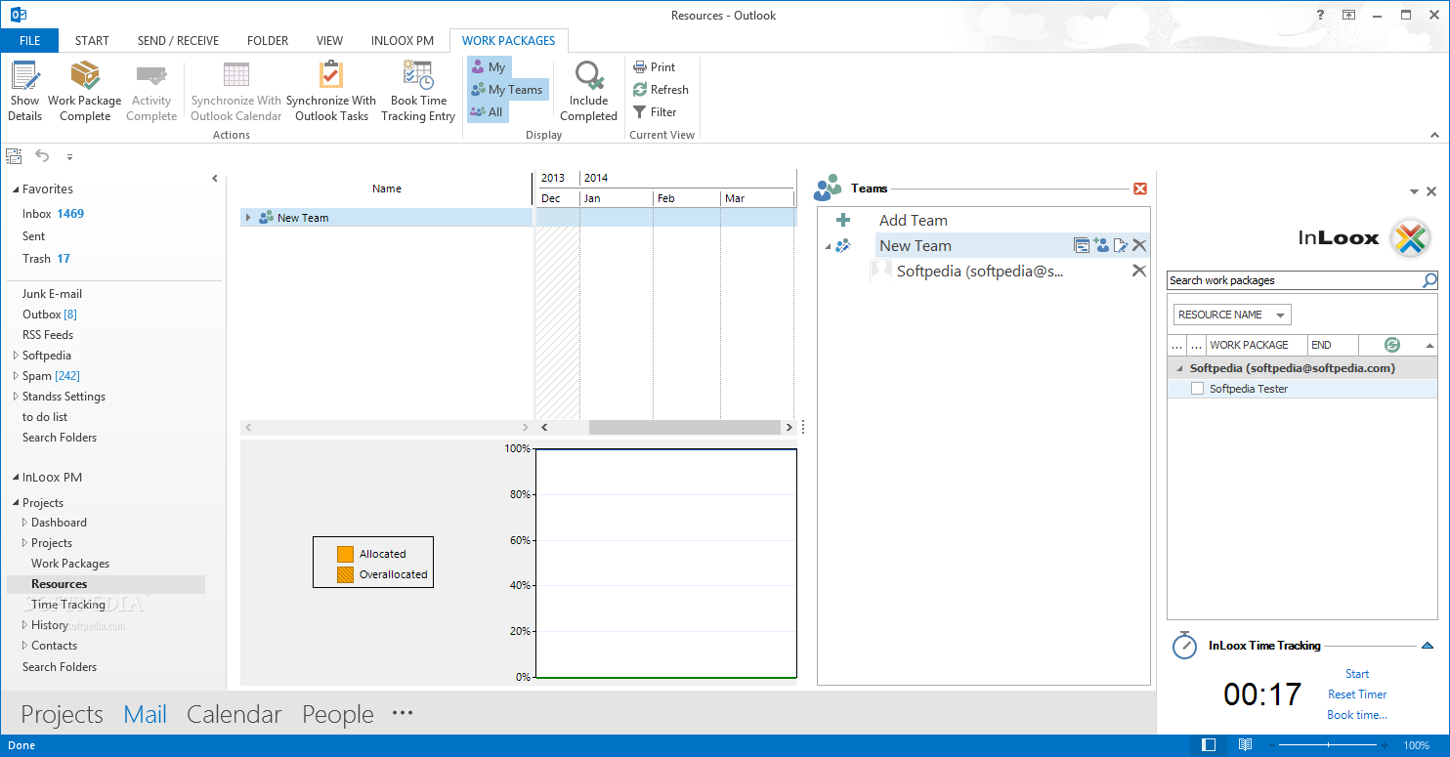This screenshot has width=1450, height=757.
Task: Toggle the My display filter
Action: point(489,67)
